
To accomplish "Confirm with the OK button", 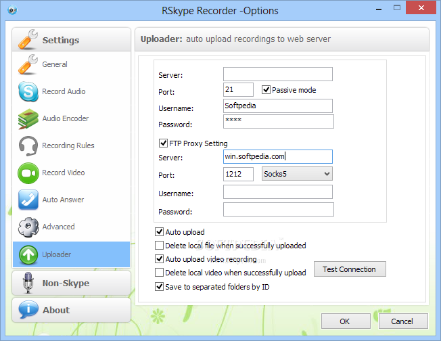I will [x=346, y=321].
